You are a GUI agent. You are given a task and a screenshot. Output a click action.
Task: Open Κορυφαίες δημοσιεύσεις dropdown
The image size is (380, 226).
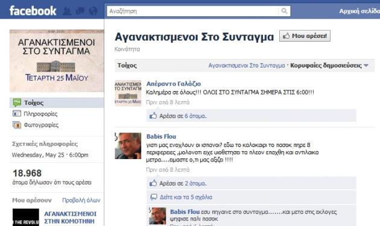(x=329, y=66)
